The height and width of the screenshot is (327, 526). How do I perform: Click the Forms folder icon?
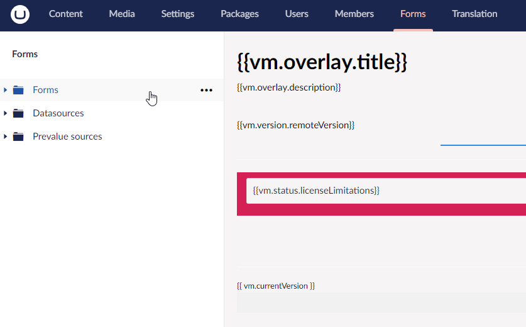pos(18,90)
